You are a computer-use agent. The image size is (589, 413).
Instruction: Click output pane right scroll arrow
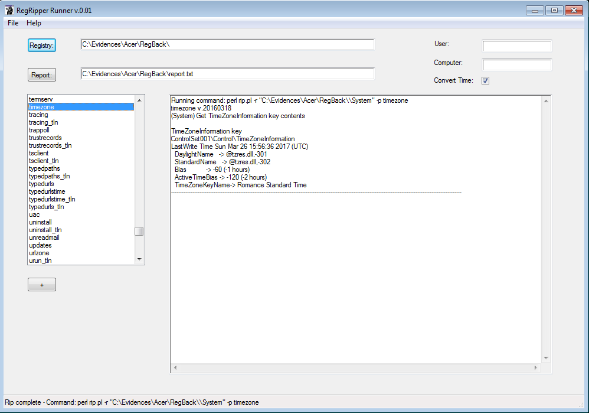click(x=536, y=368)
